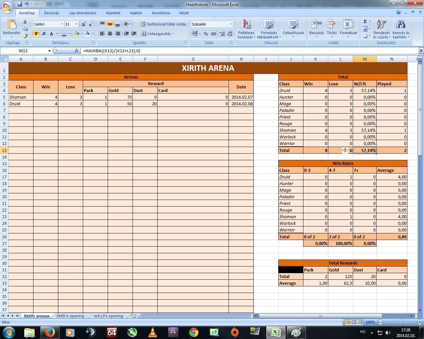Open the Name Box M13 dropdown
Image resolution: width=424 pixels, height=339 pixels.
click(x=49, y=51)
